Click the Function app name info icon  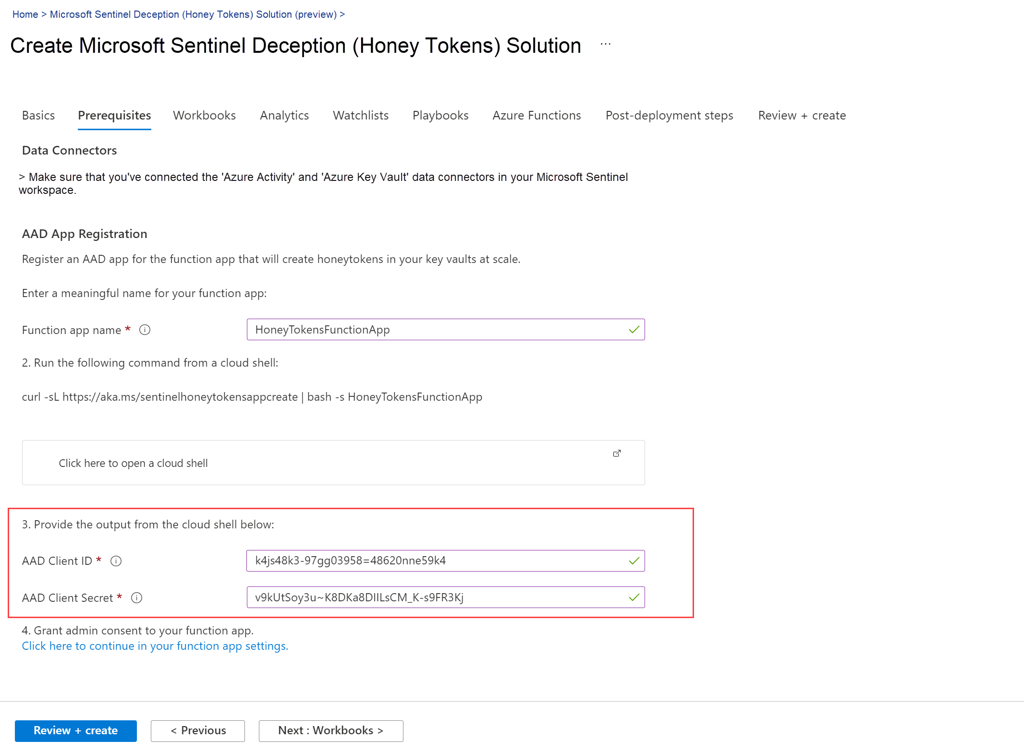click(x=145, y=330)
